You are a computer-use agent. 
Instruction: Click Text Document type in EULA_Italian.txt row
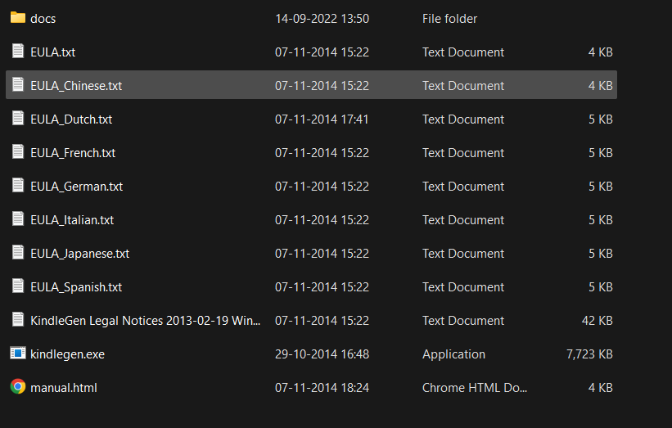(463, 220)
